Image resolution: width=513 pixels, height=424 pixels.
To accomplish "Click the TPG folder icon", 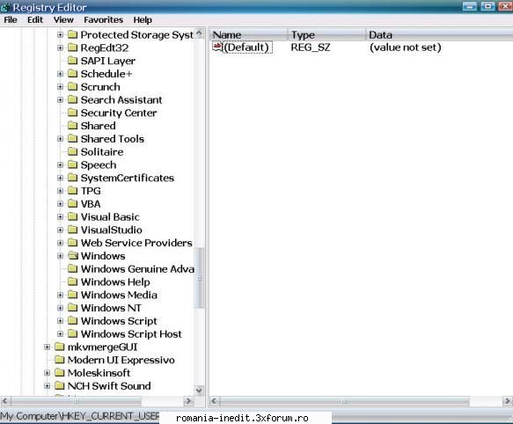I will [73, 191].
